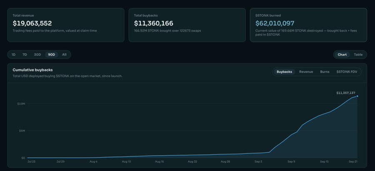Click the '166.92M STONK bought' description

167,31
